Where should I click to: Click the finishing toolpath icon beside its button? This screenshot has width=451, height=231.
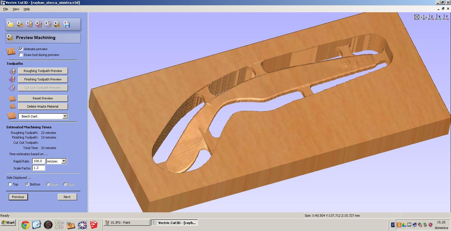coord(12,79)
